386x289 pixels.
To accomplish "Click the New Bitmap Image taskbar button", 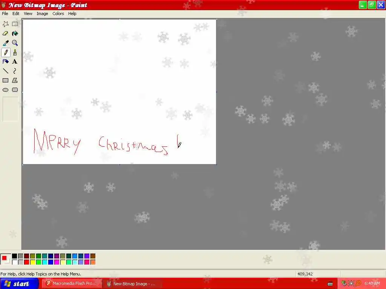I will click(x=132, y=284).
